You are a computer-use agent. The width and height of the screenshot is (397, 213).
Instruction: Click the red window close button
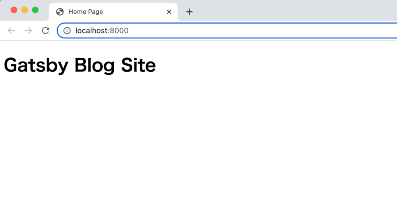click(x=14, y=10)
